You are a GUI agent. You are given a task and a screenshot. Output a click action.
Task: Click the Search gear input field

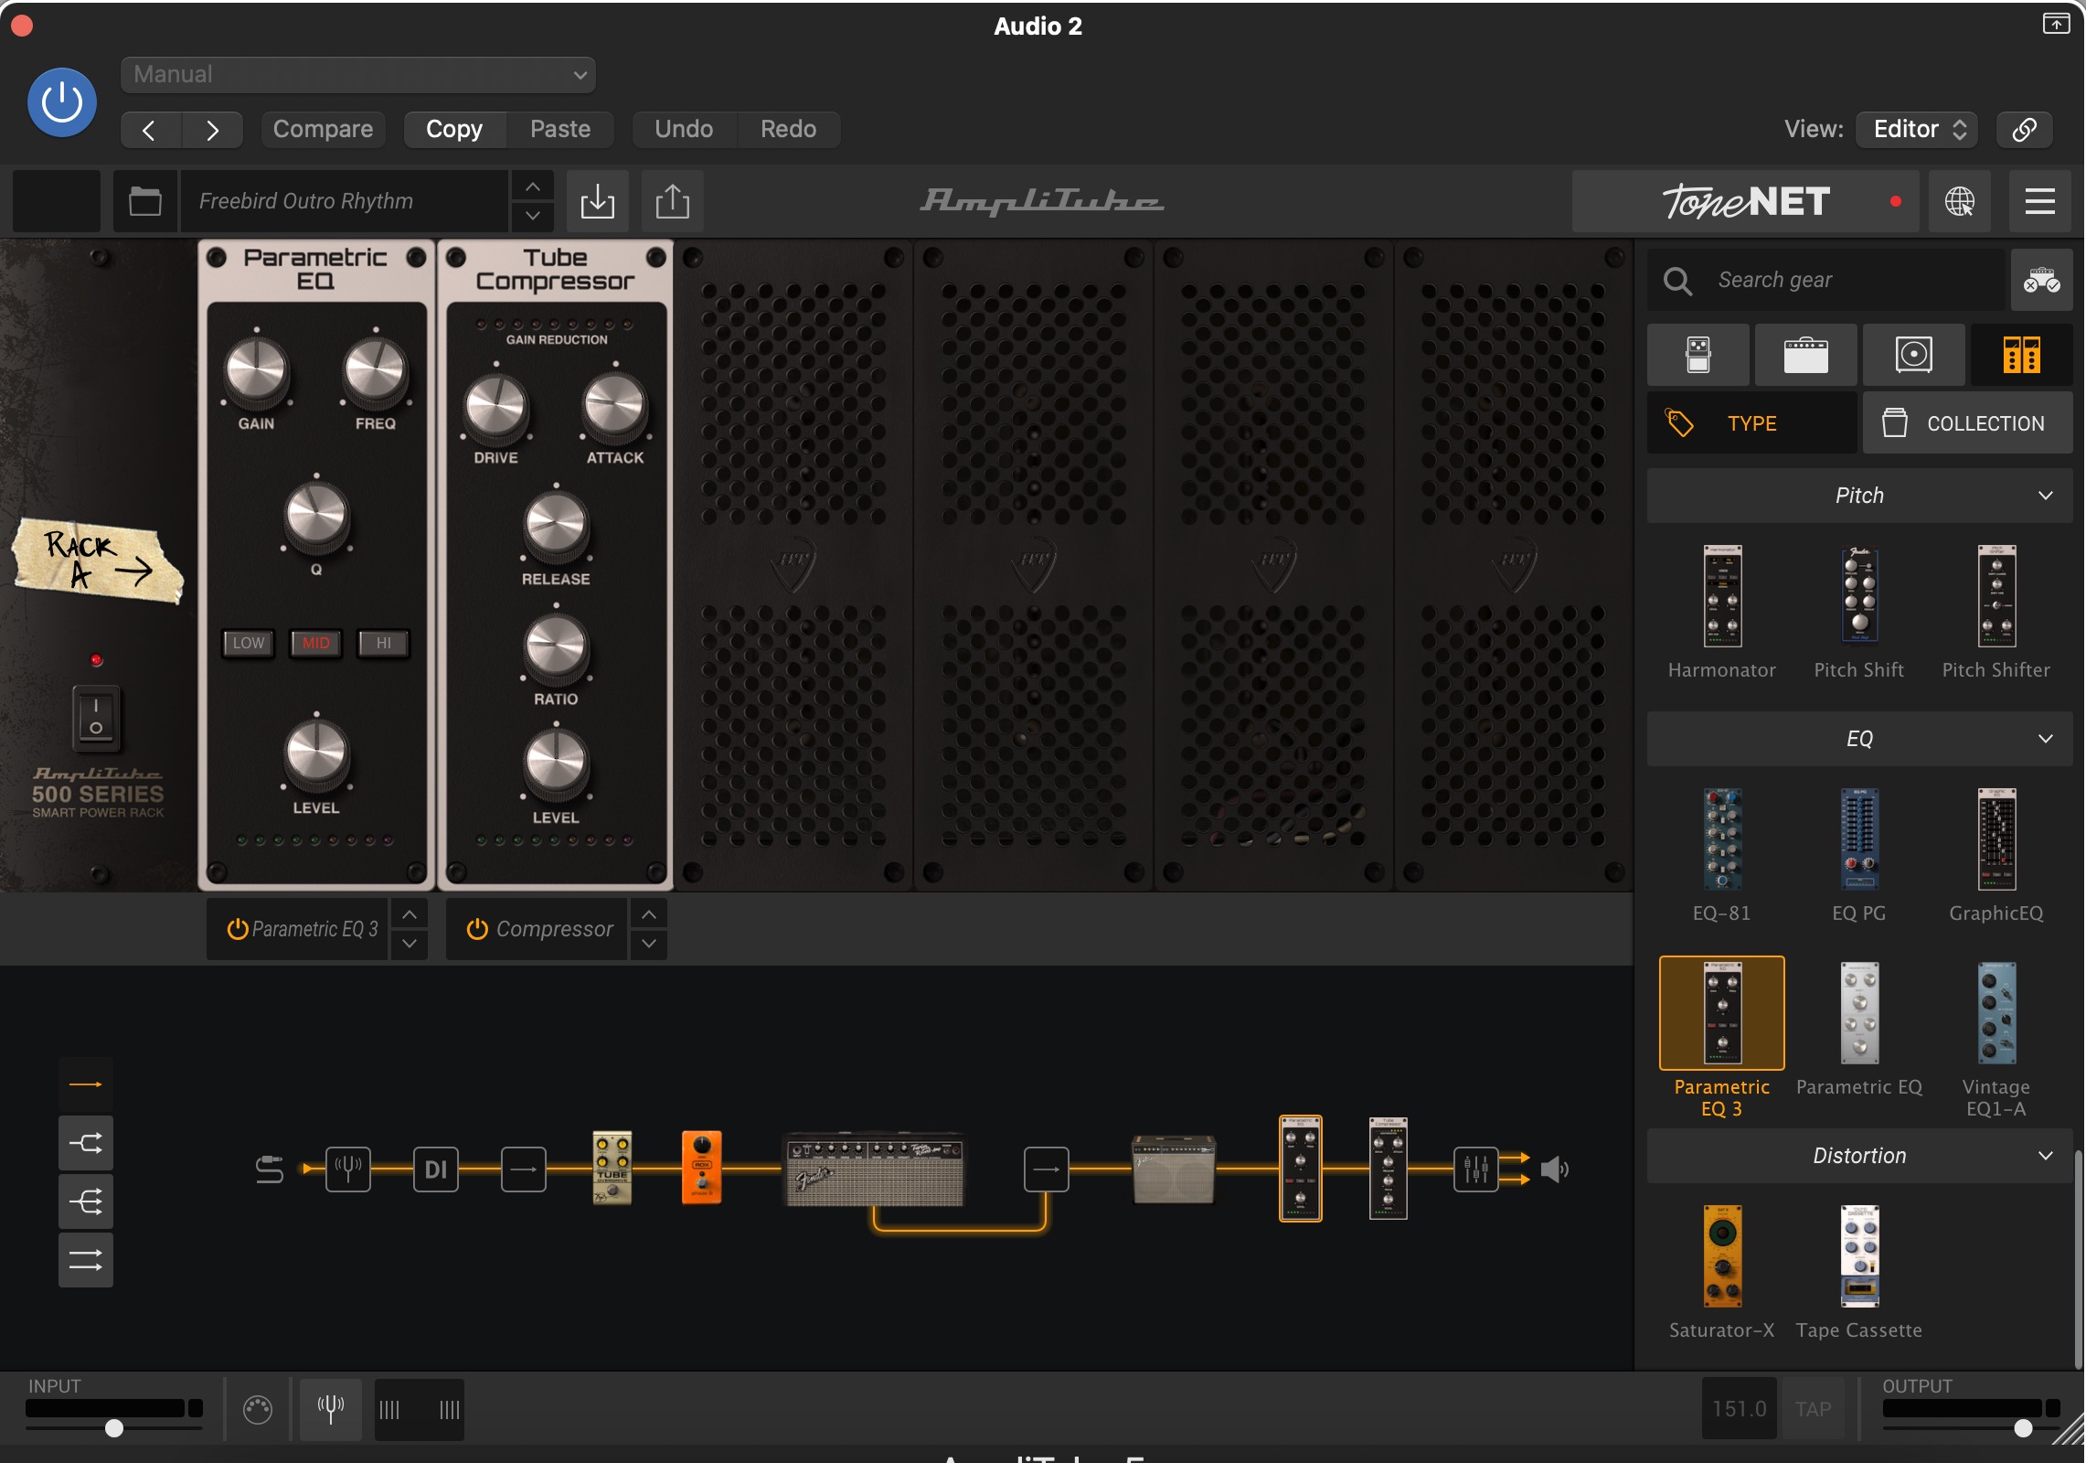1825,280
